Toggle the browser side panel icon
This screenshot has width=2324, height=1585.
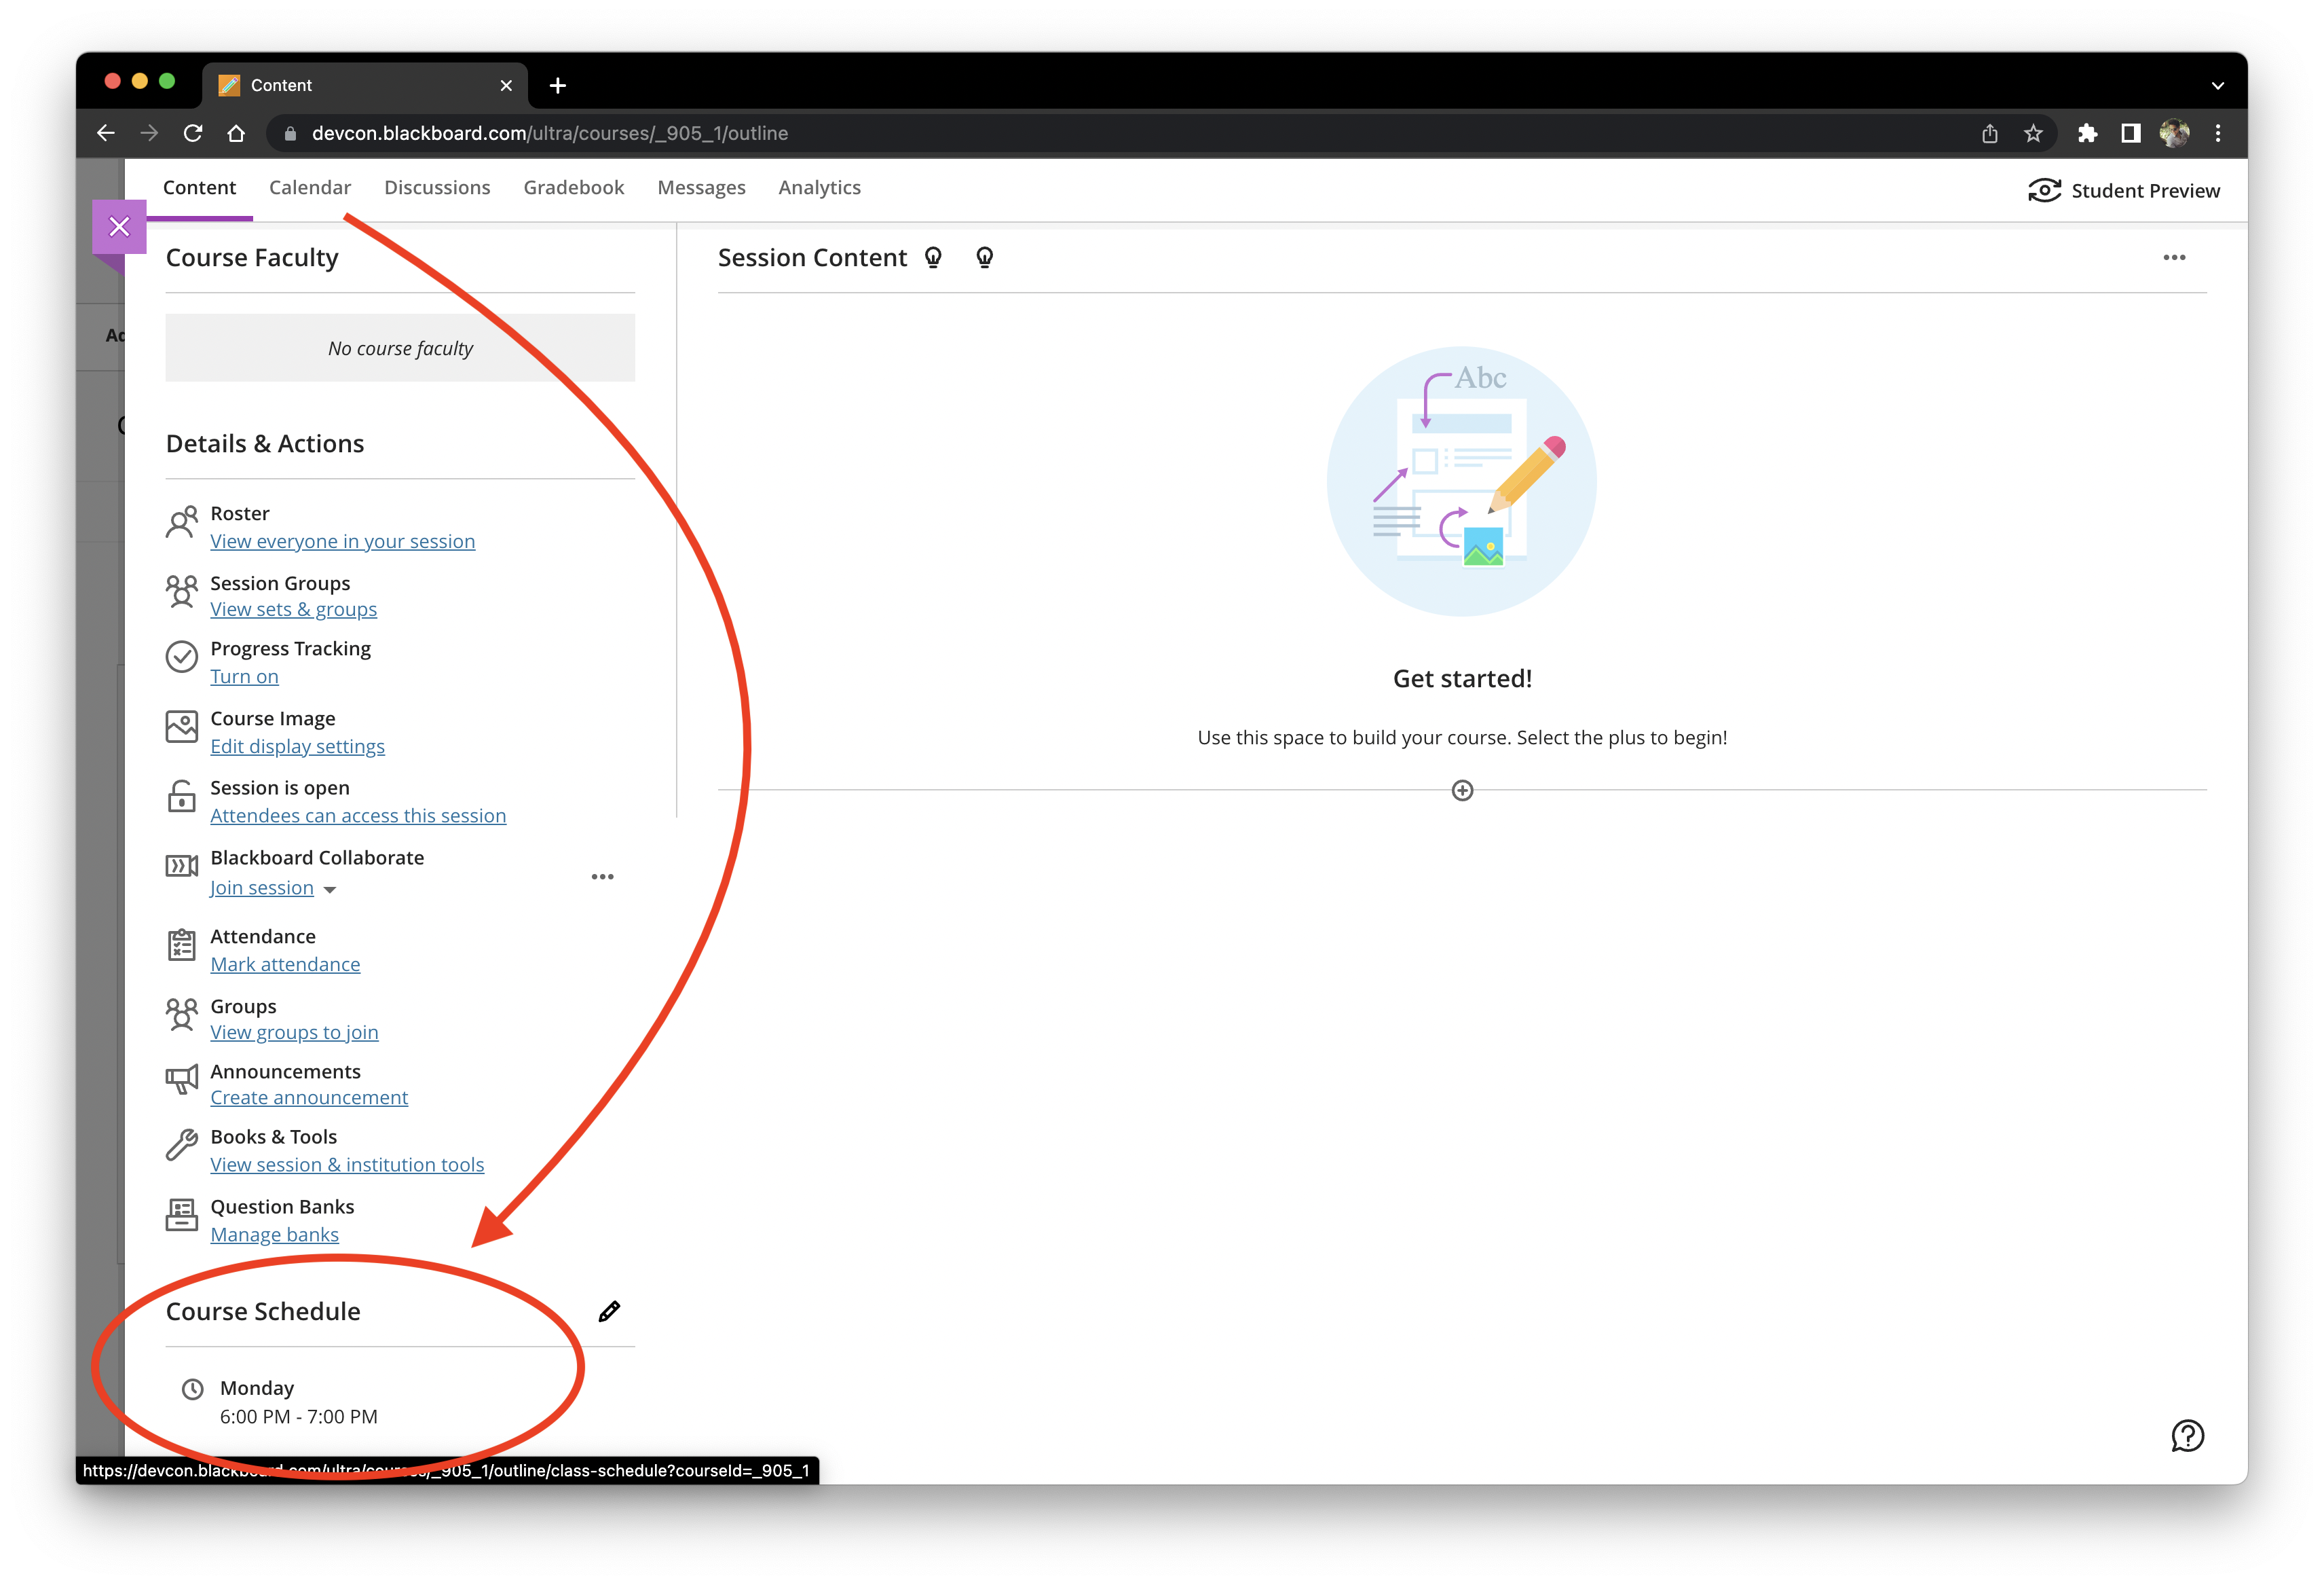[x=2131, y=133]
